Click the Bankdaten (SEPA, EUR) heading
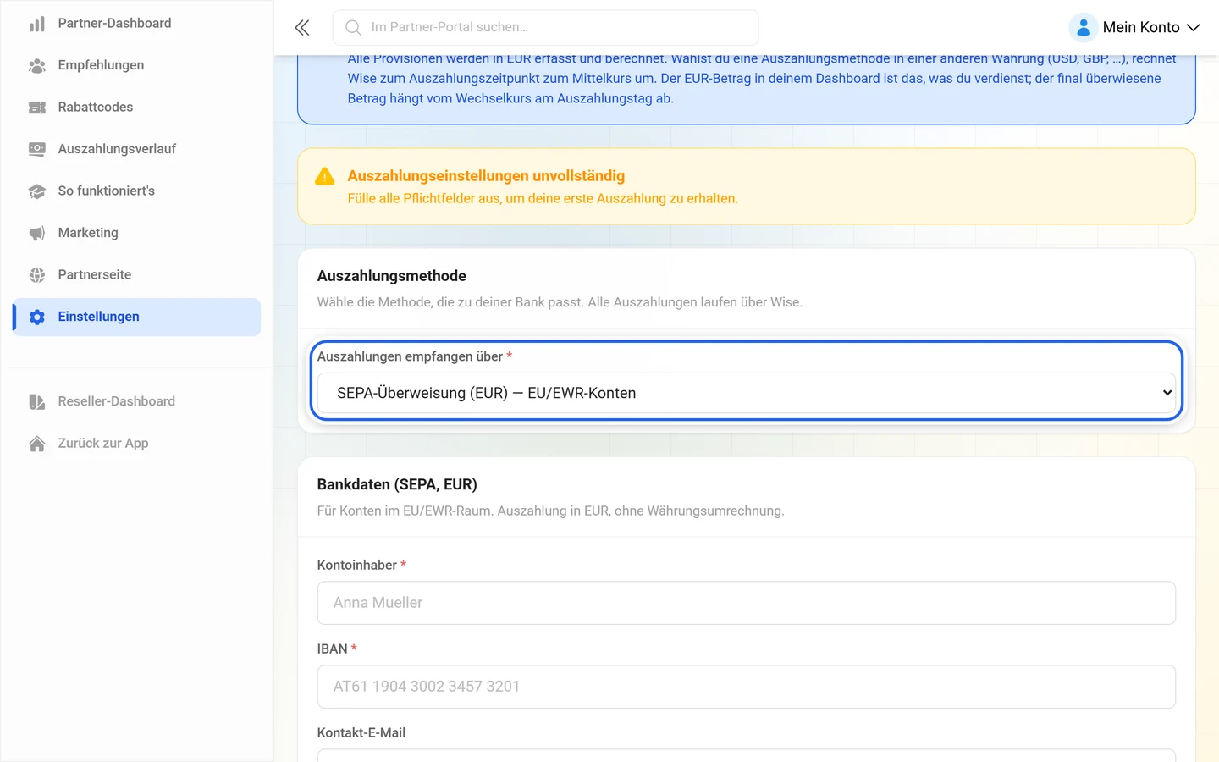This screenshot has height=762, width=1219. 397,485
